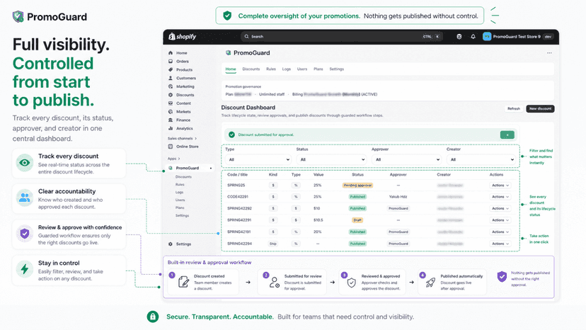Image resolution: width=586 pixels, height=330 pixels.
Task: Open the Approver filter dropdown
Action: [x=406, y=159]
